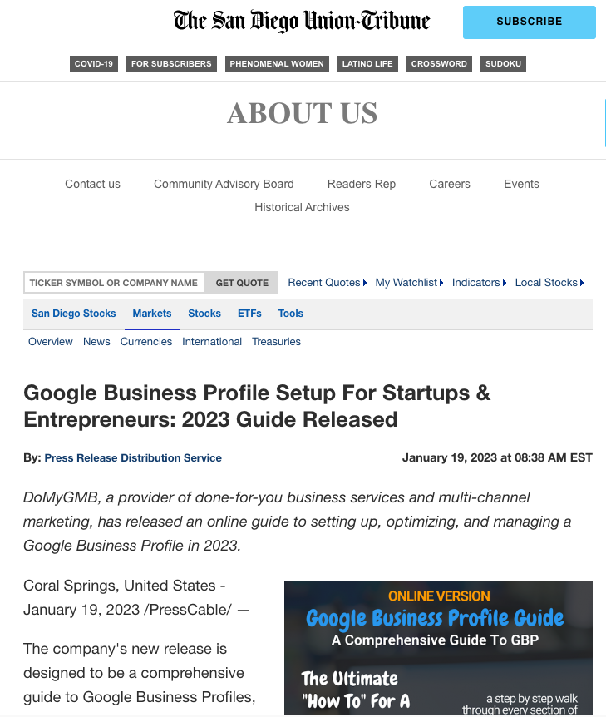Select the Phenomenal Women tag
606x717 pixels.
(x=277, y=64)
